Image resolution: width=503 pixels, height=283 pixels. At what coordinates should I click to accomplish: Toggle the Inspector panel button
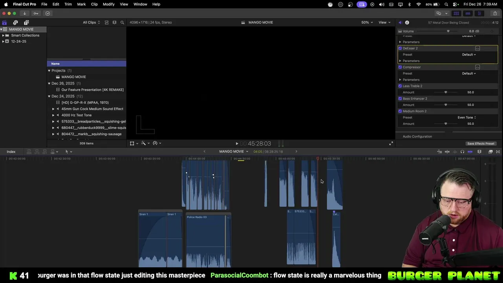coord(479,13)
